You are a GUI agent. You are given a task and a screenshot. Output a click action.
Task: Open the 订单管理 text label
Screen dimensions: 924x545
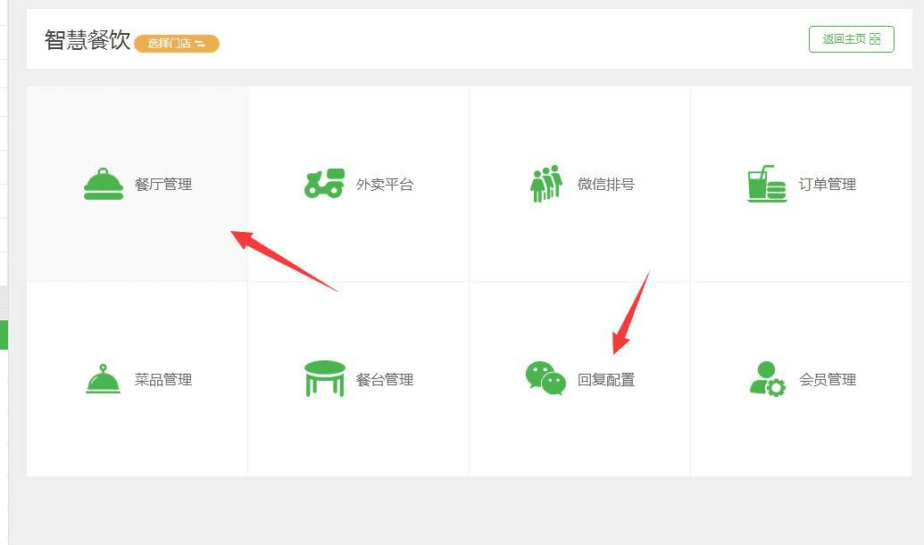[x=828, y=185]
